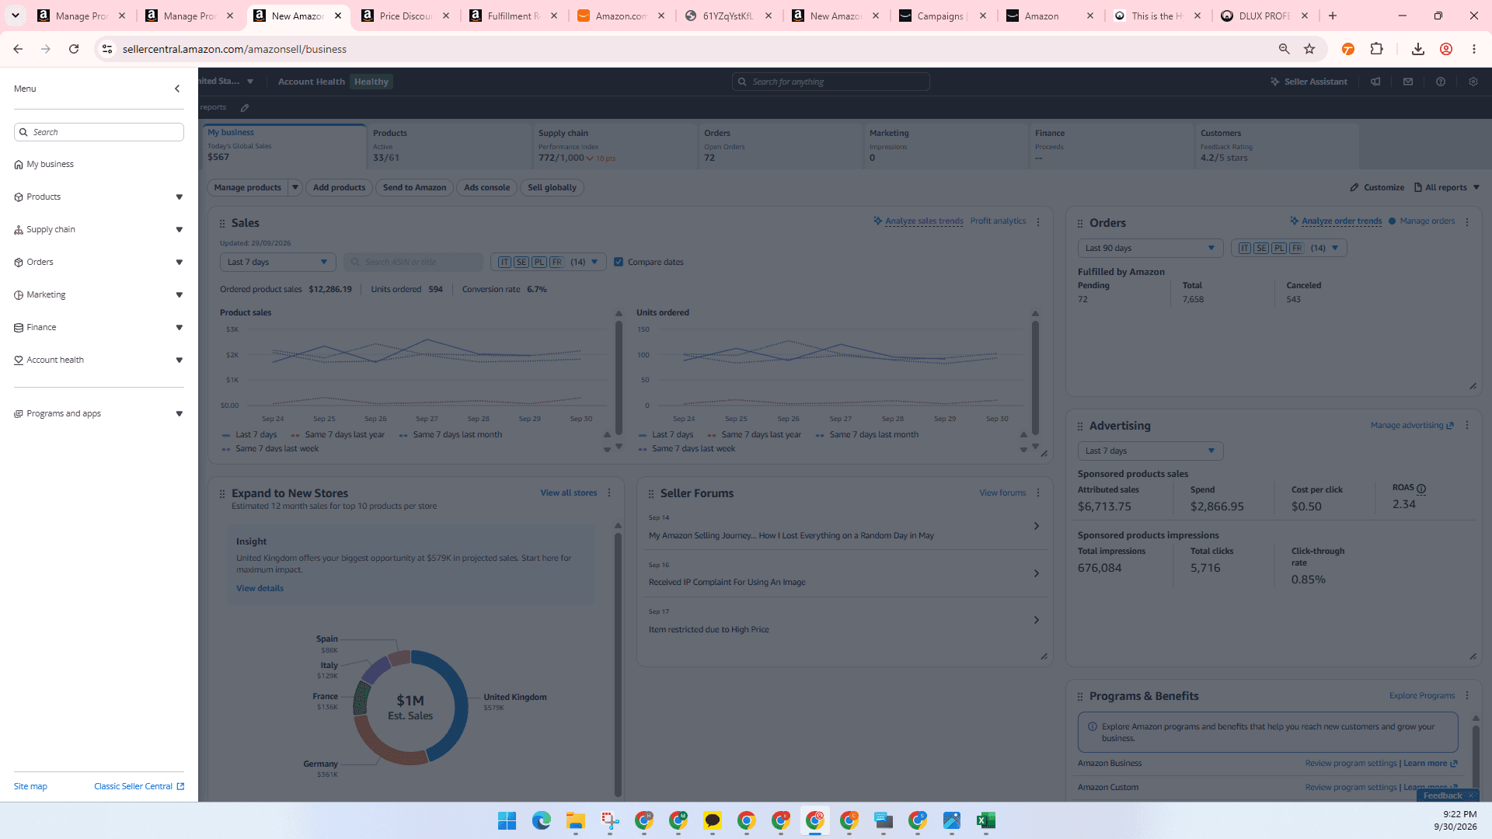Click the Send to Amazon button
Viewport: 1492px width, 839px height.
pos(414,187)
